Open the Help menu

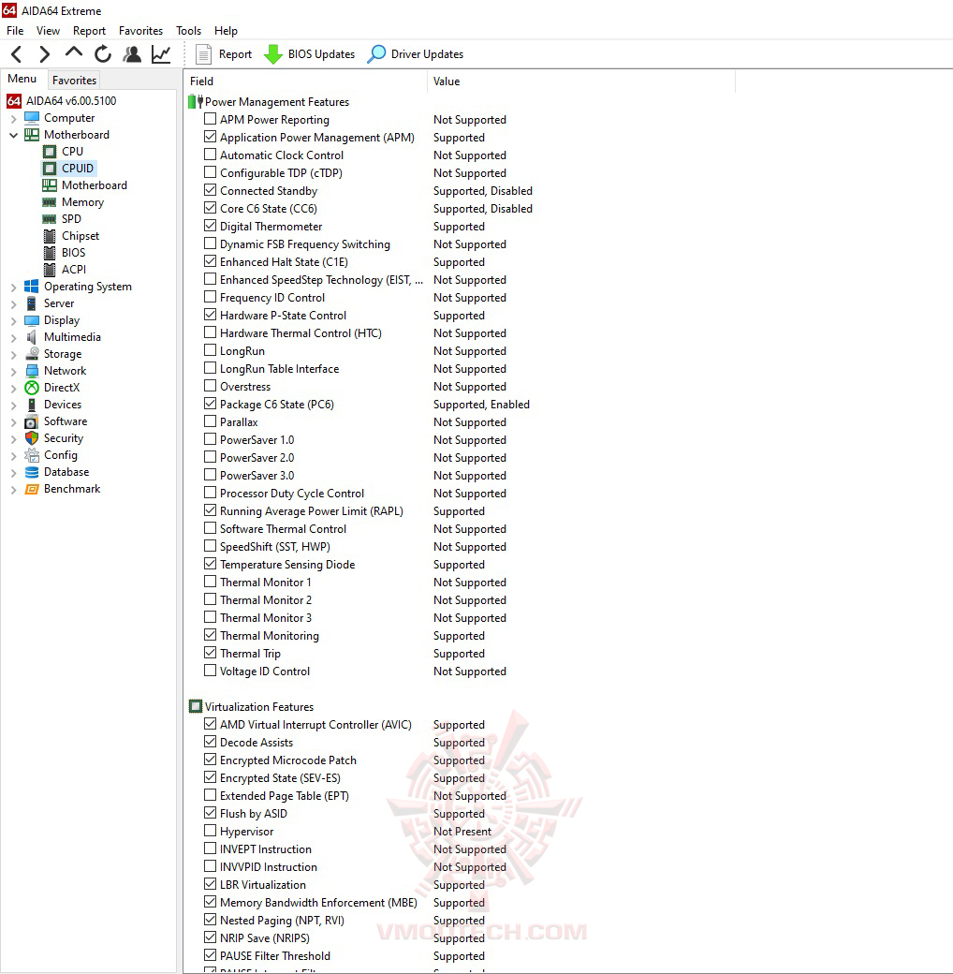point(226,30)
